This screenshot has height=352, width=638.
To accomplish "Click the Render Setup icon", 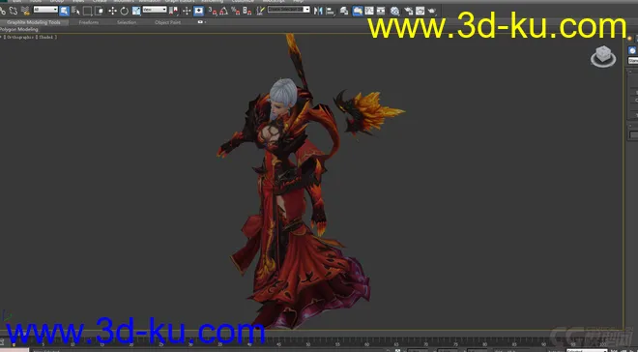I will 408,11.
